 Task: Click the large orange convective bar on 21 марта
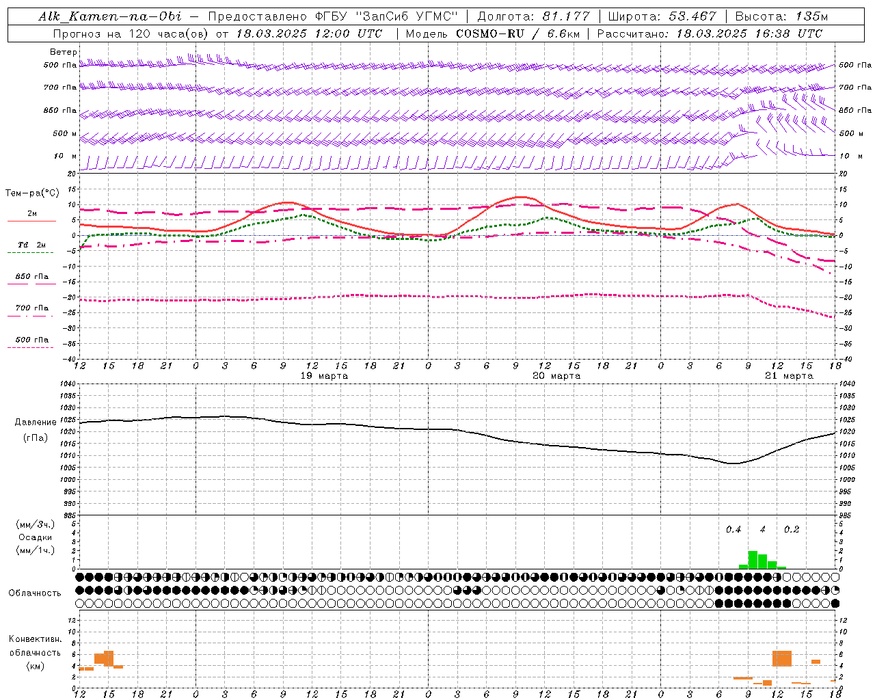pyautogui.click(x=782, y=658)
